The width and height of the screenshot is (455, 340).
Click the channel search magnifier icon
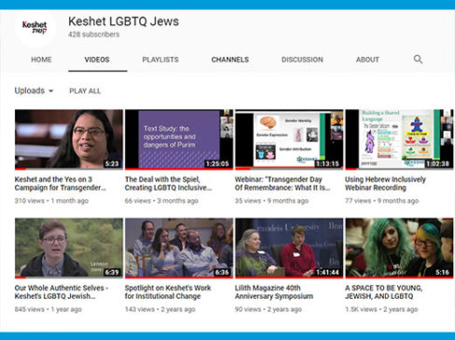pyautogui.click(x=418, y=59)
